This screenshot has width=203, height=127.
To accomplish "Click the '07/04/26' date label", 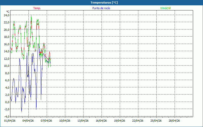I will (46, 121).
